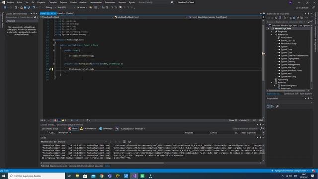Collapse the Referencias node
Viewport: 318px width, 179px height.
coord(272,35)
